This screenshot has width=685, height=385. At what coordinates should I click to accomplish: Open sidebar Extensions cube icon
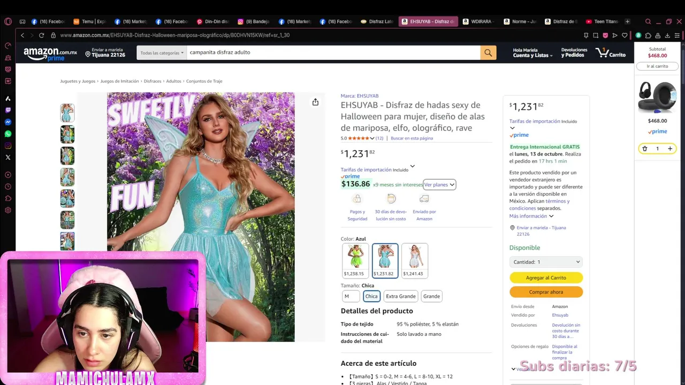pyautogui.click(x=8, y=198)
